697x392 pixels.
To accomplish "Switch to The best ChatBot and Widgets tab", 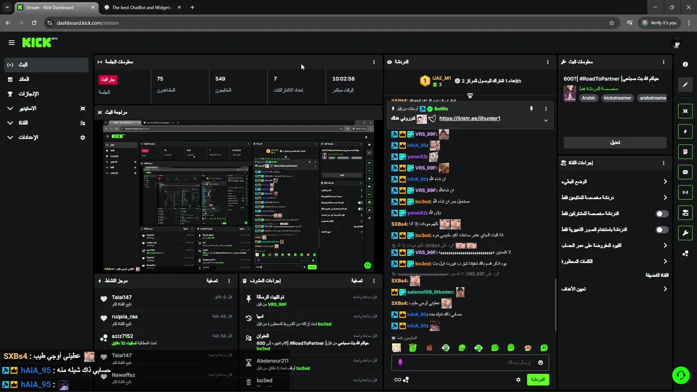I will coord(142,8).
